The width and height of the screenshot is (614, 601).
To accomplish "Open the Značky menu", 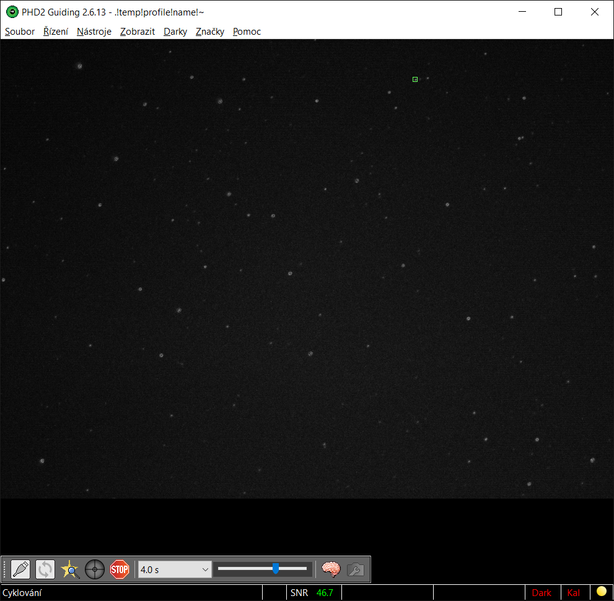I will click(x=210, y=32).
